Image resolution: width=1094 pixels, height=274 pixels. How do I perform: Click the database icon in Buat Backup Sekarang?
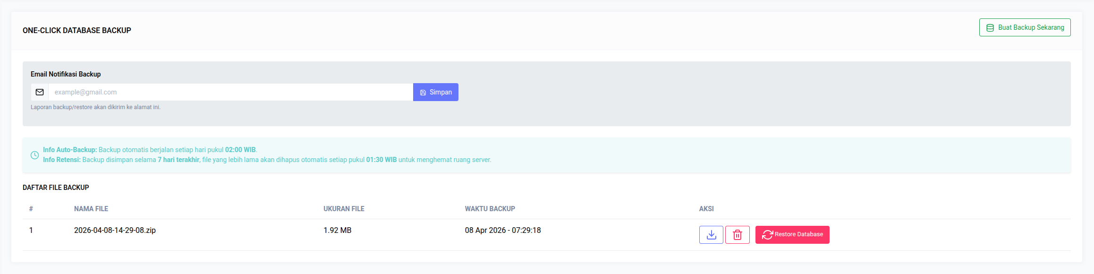coord(990,28)
